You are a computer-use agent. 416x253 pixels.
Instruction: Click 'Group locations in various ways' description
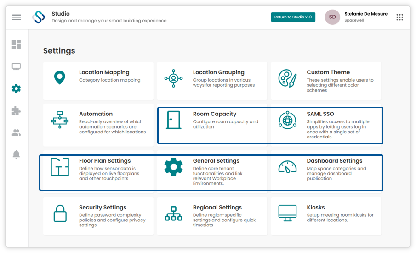(224, 82)
